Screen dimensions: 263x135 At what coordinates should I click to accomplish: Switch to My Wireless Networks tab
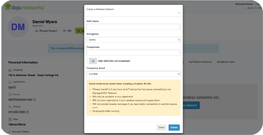click(x=200, y=62)
